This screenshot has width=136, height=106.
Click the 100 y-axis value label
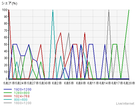tap(5, 10)
